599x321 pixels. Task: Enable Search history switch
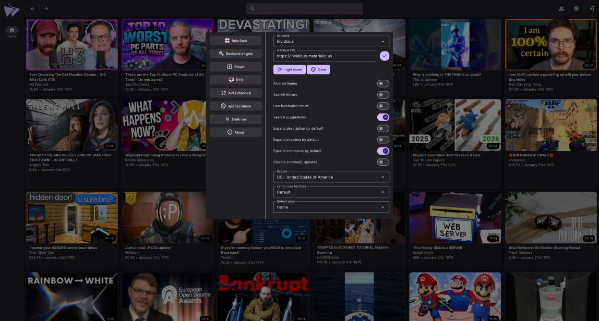(x=383, y=95)
